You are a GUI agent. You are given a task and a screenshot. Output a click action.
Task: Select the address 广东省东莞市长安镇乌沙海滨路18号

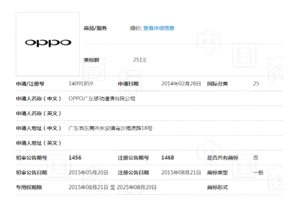point(111,128)
